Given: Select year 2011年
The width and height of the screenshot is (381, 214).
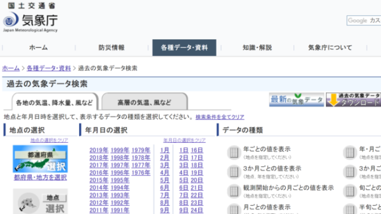Looking at the screenshot, I should 99,210.
